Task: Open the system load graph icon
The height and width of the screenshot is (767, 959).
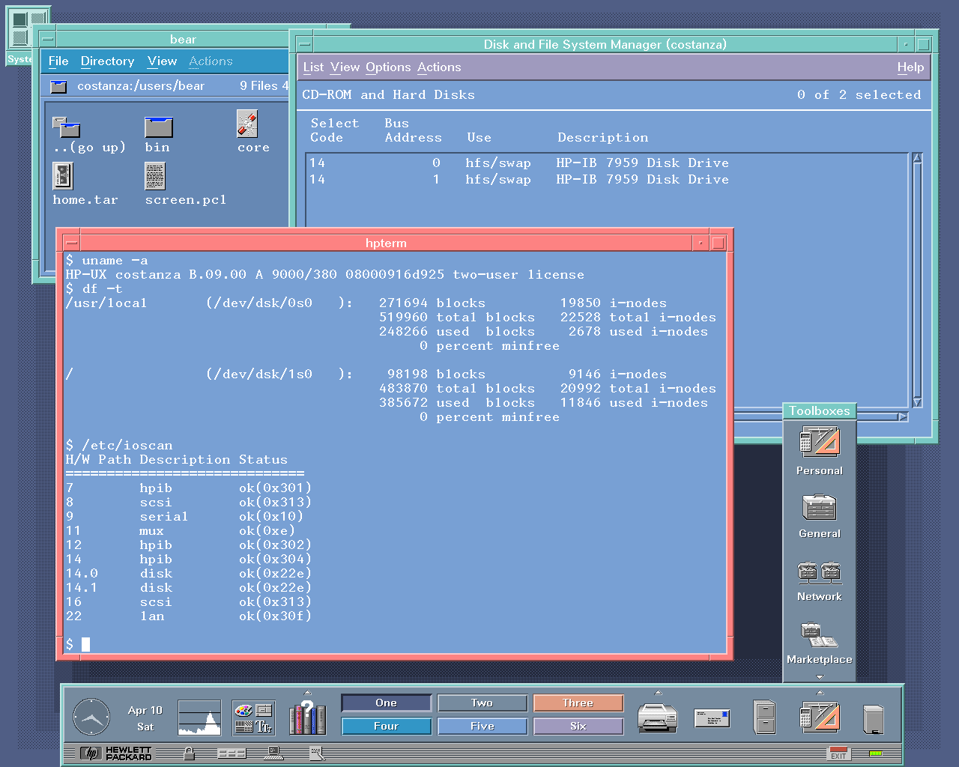Action: (199, 718)
